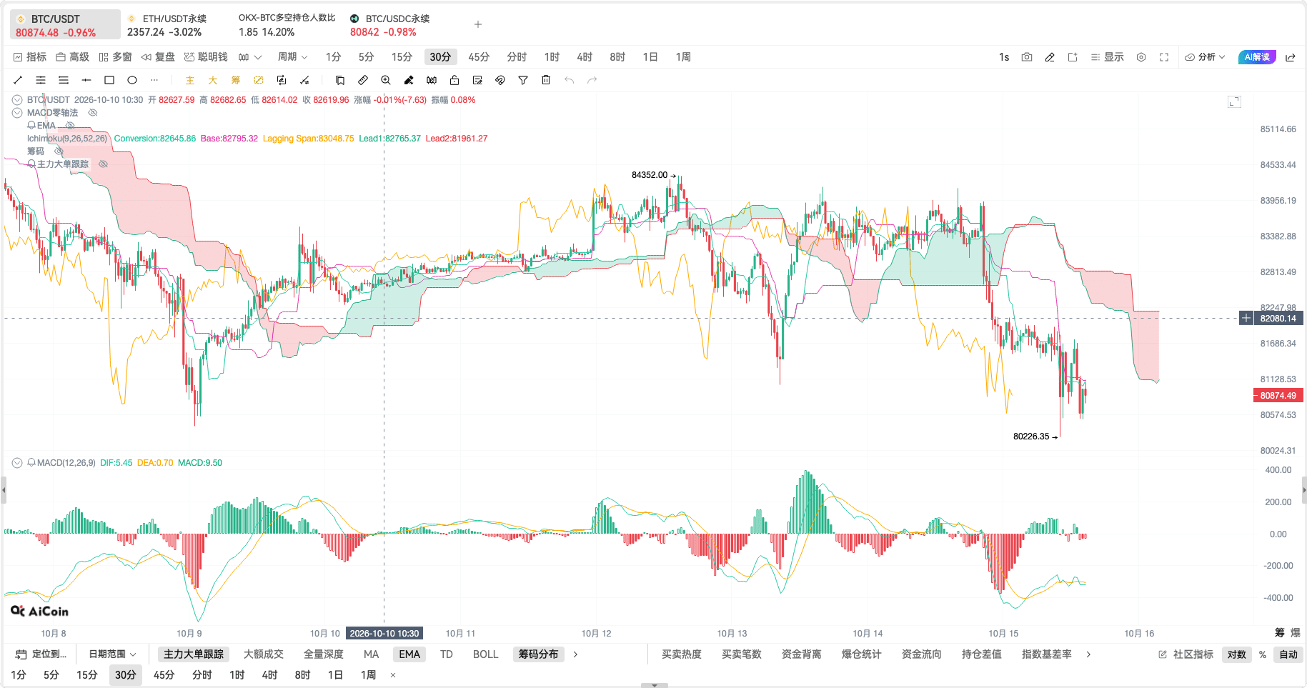The image size is (1307, 688).
Task: Click the 定位到 locate button
Action: [x=41, y=654]
